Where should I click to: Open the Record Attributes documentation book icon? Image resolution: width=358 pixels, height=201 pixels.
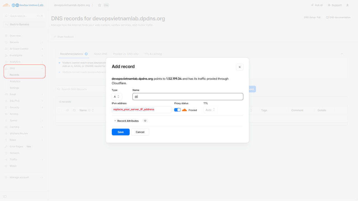tap(145, 121)
